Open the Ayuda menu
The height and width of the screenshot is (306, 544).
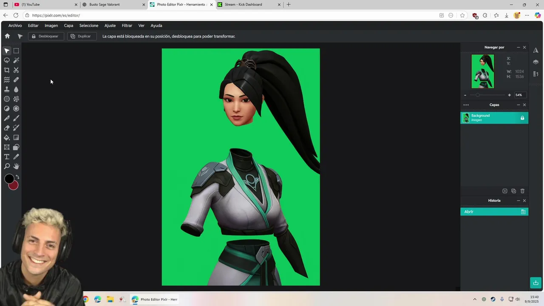pyautogui.click(x=156, y=25)
